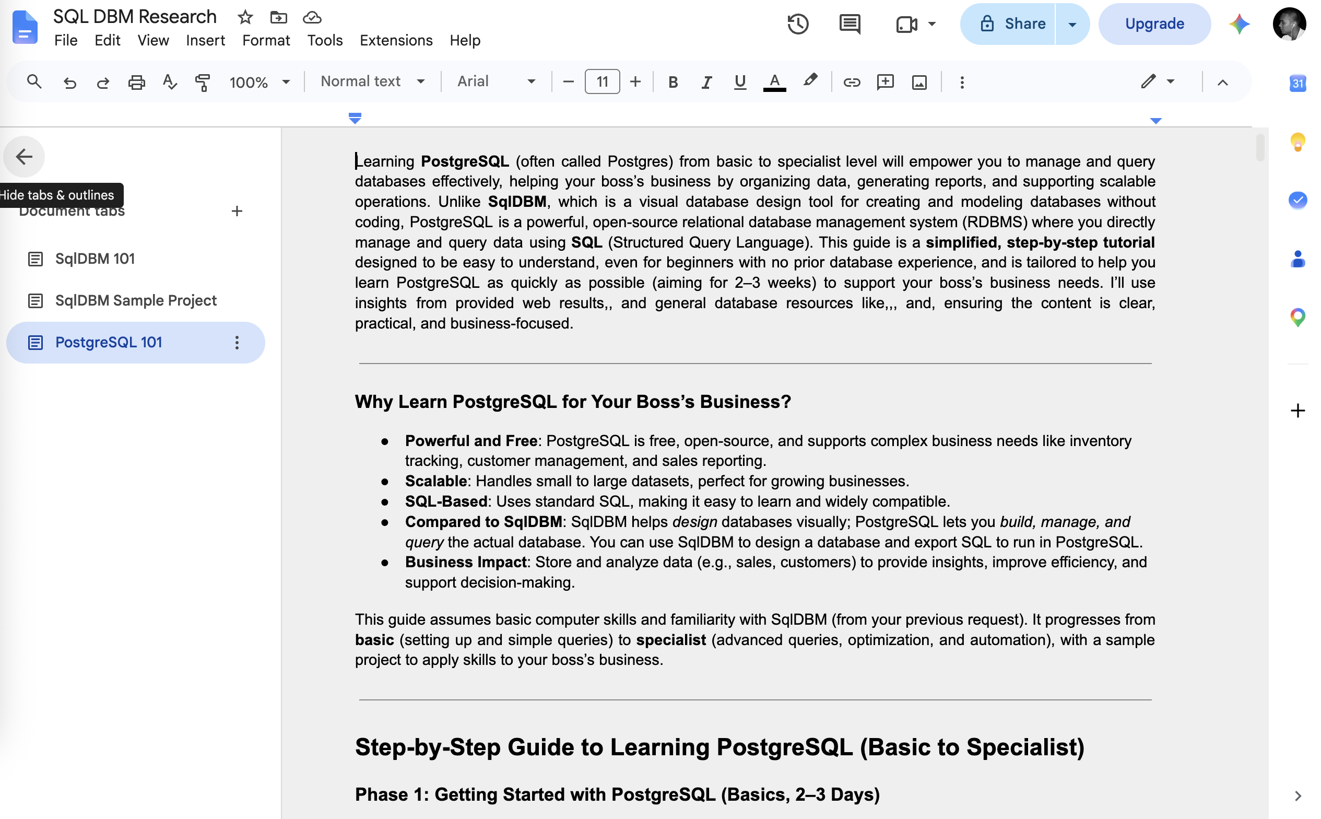The height and width of the screenshot is (819, 1321).
Task: Activate paint format tool
Action: [x=203, y=83]
